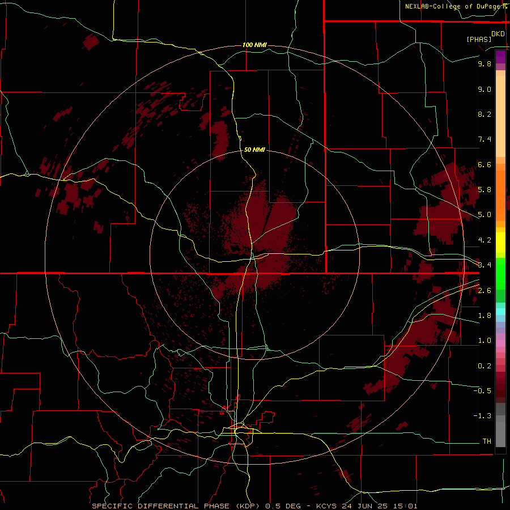Click the SPECIFIC DIFFERENTIAL PHASE (KDP) caption text
This screenshot has width=510, height=510.
176,506
